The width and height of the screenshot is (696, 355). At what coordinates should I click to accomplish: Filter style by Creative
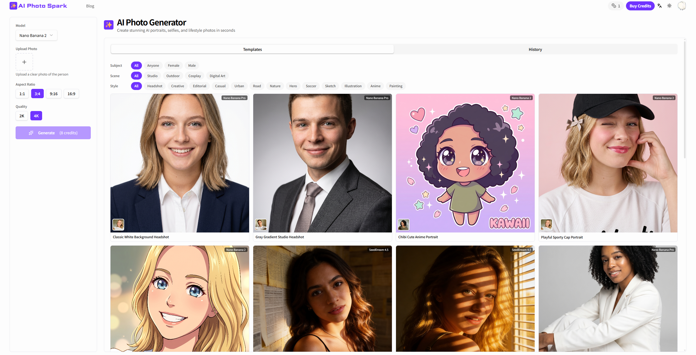pyautogui.click(x=178, y=86)
